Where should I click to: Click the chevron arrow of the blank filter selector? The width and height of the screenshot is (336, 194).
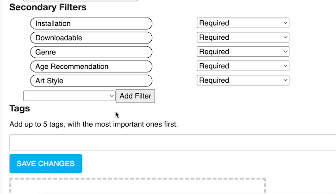pyautogui.click(x=112, y=96)
